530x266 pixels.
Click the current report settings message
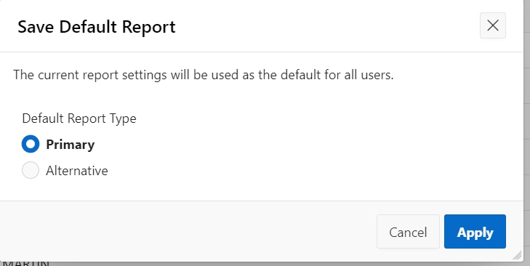pyautogui.click(x=204, y=75)
